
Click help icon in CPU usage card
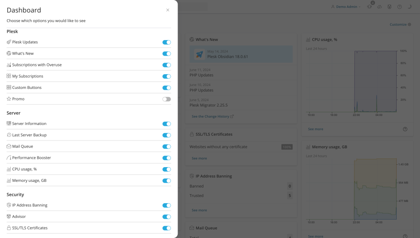pos(405,129)
